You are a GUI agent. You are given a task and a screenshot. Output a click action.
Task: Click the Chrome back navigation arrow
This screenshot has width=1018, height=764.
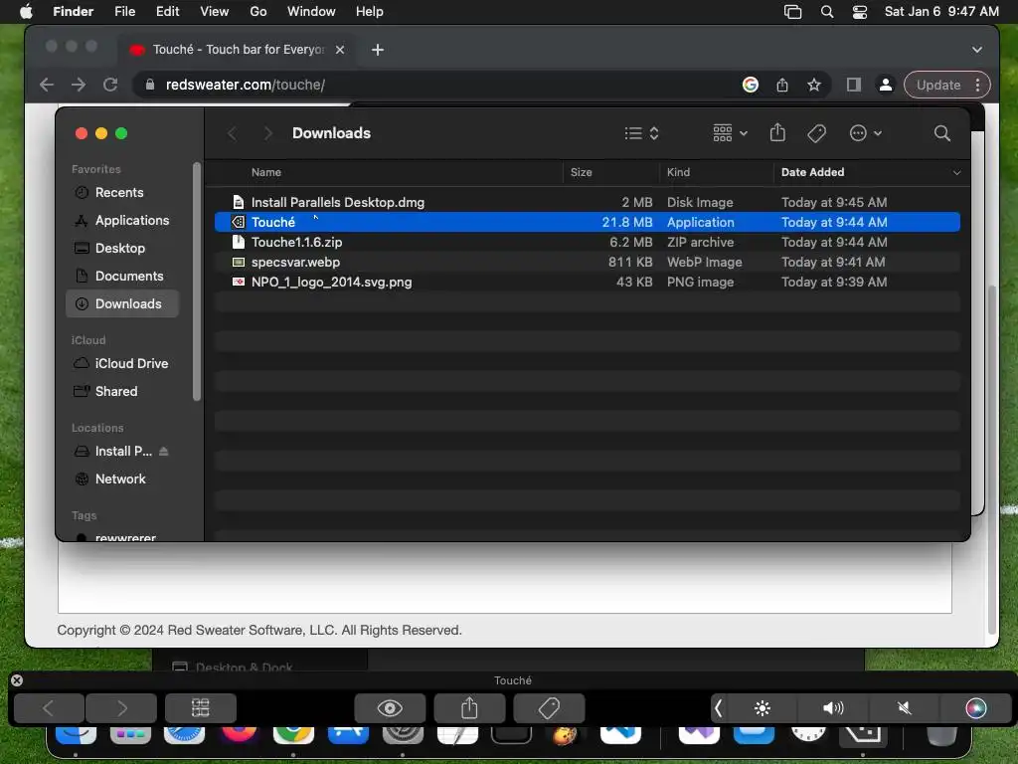47,85
